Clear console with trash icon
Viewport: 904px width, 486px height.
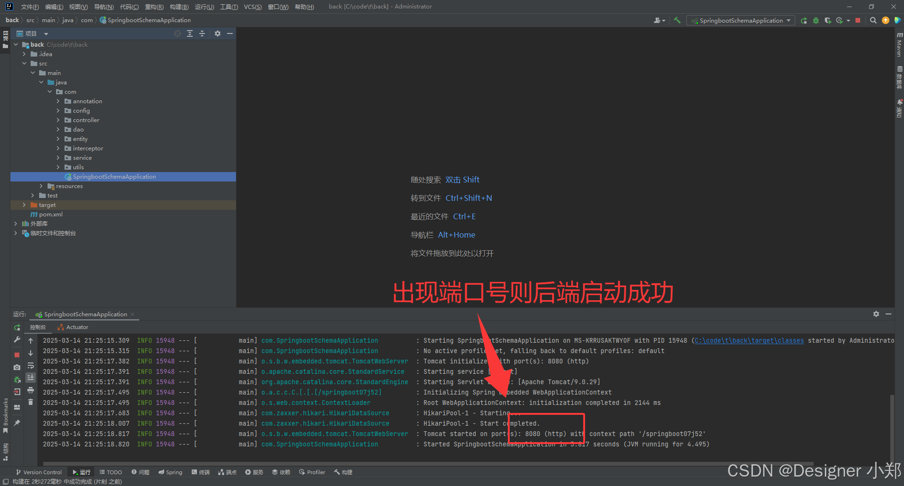pyautogui.click(x=31, y=402)
